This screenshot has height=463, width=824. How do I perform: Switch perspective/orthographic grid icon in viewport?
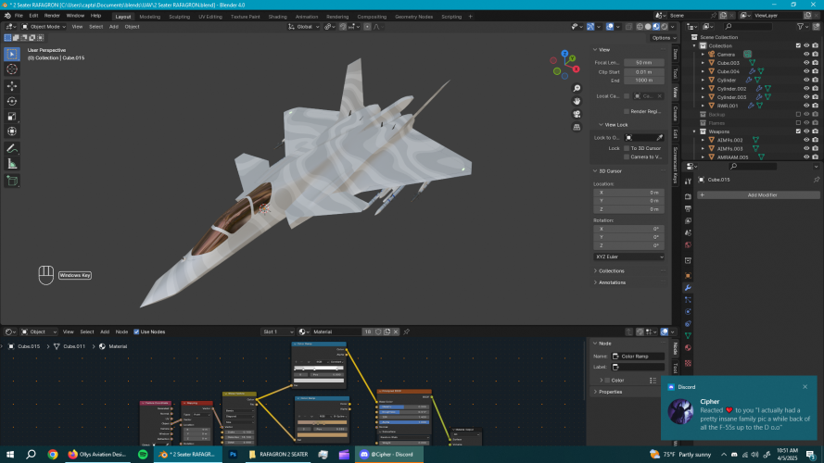[x=577, y=127]
